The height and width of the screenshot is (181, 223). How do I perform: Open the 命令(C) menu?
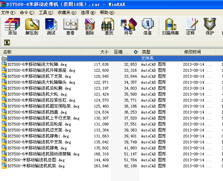[27, 13]
